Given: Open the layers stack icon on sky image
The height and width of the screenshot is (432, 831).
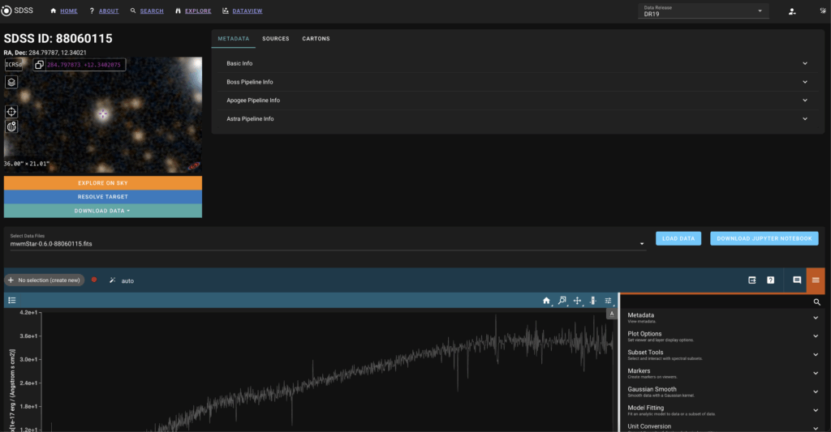Looking at the screenshot, I should click(x=12, y=82).
